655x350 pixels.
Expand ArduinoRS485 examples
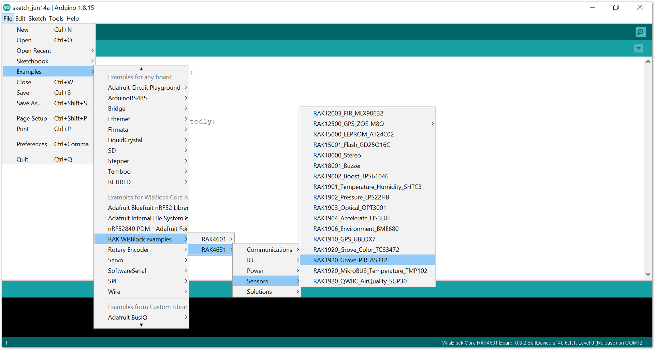pyautogui.click(x=141, y=98)
